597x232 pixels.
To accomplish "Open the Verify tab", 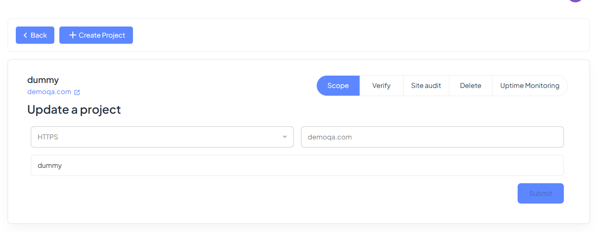I will (x=381, y=86).
